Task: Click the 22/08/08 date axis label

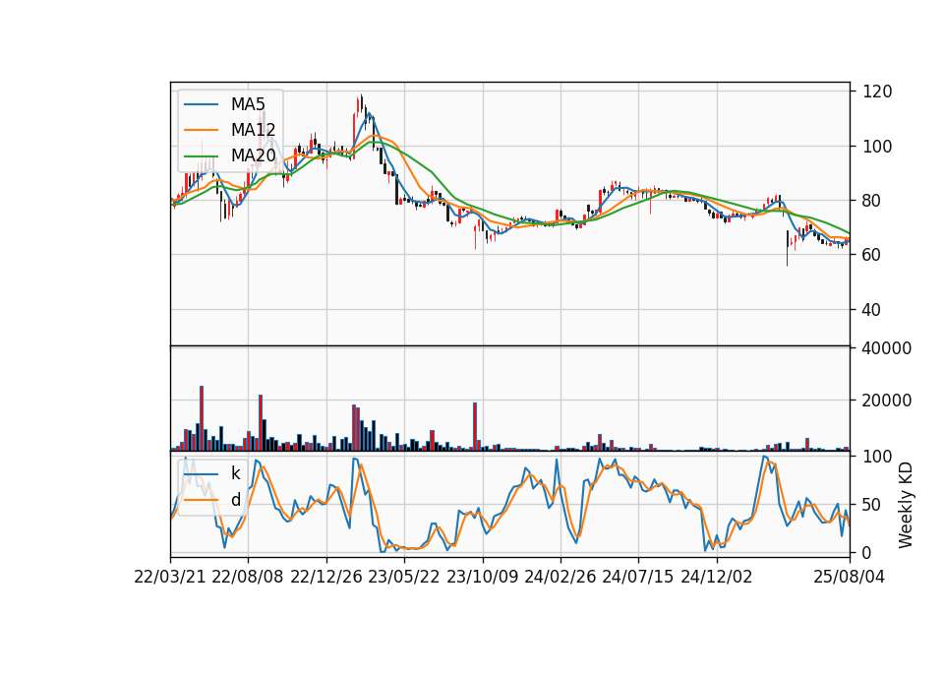Action: pyautogui.click(x=248, y=577)
